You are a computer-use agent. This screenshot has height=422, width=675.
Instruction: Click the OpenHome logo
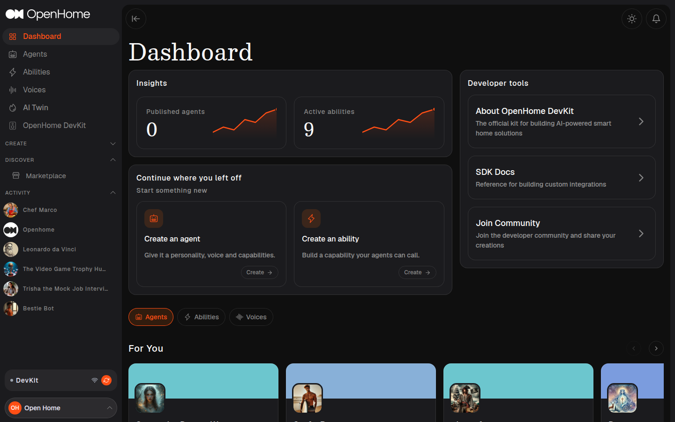(x=48, y=14)
